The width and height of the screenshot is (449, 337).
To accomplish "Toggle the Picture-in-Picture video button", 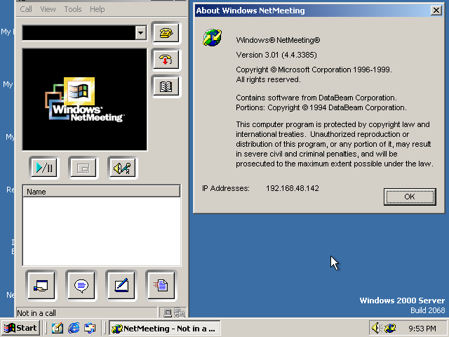I will point(83,168).
